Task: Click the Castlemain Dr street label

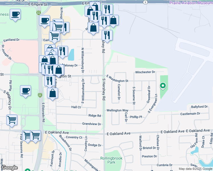Action: point(190,114)
